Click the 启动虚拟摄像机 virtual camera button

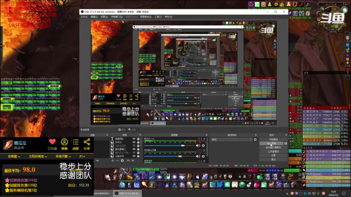pyautogui.click(x=273, y=148)
